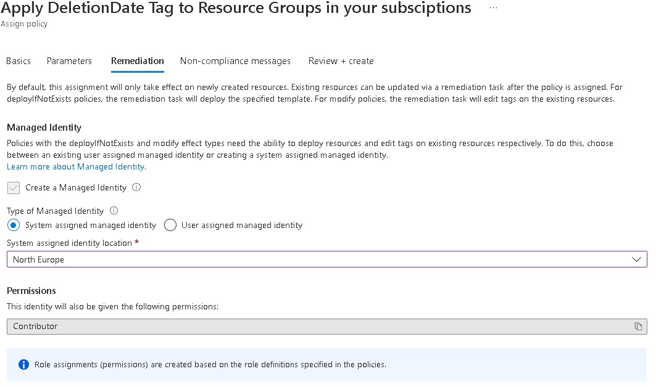The image size is (656, 387).
Task: Open Learn more about Managed Identity link
Action: click(x=76, y=167)
